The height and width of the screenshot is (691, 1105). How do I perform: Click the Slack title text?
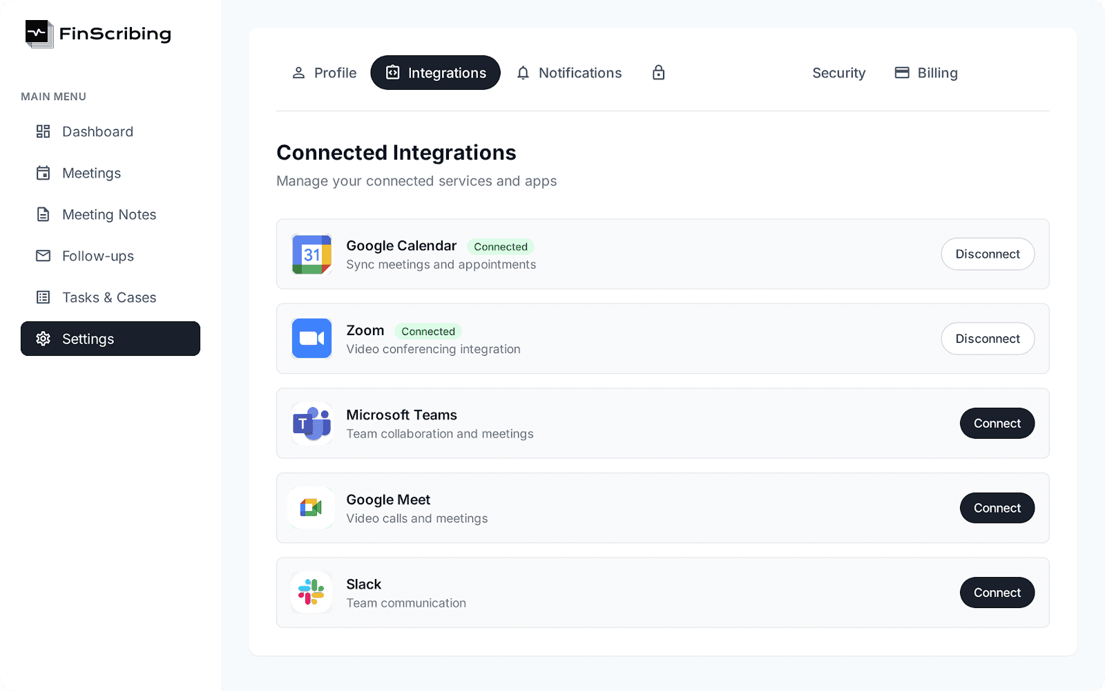coord(364,585)
